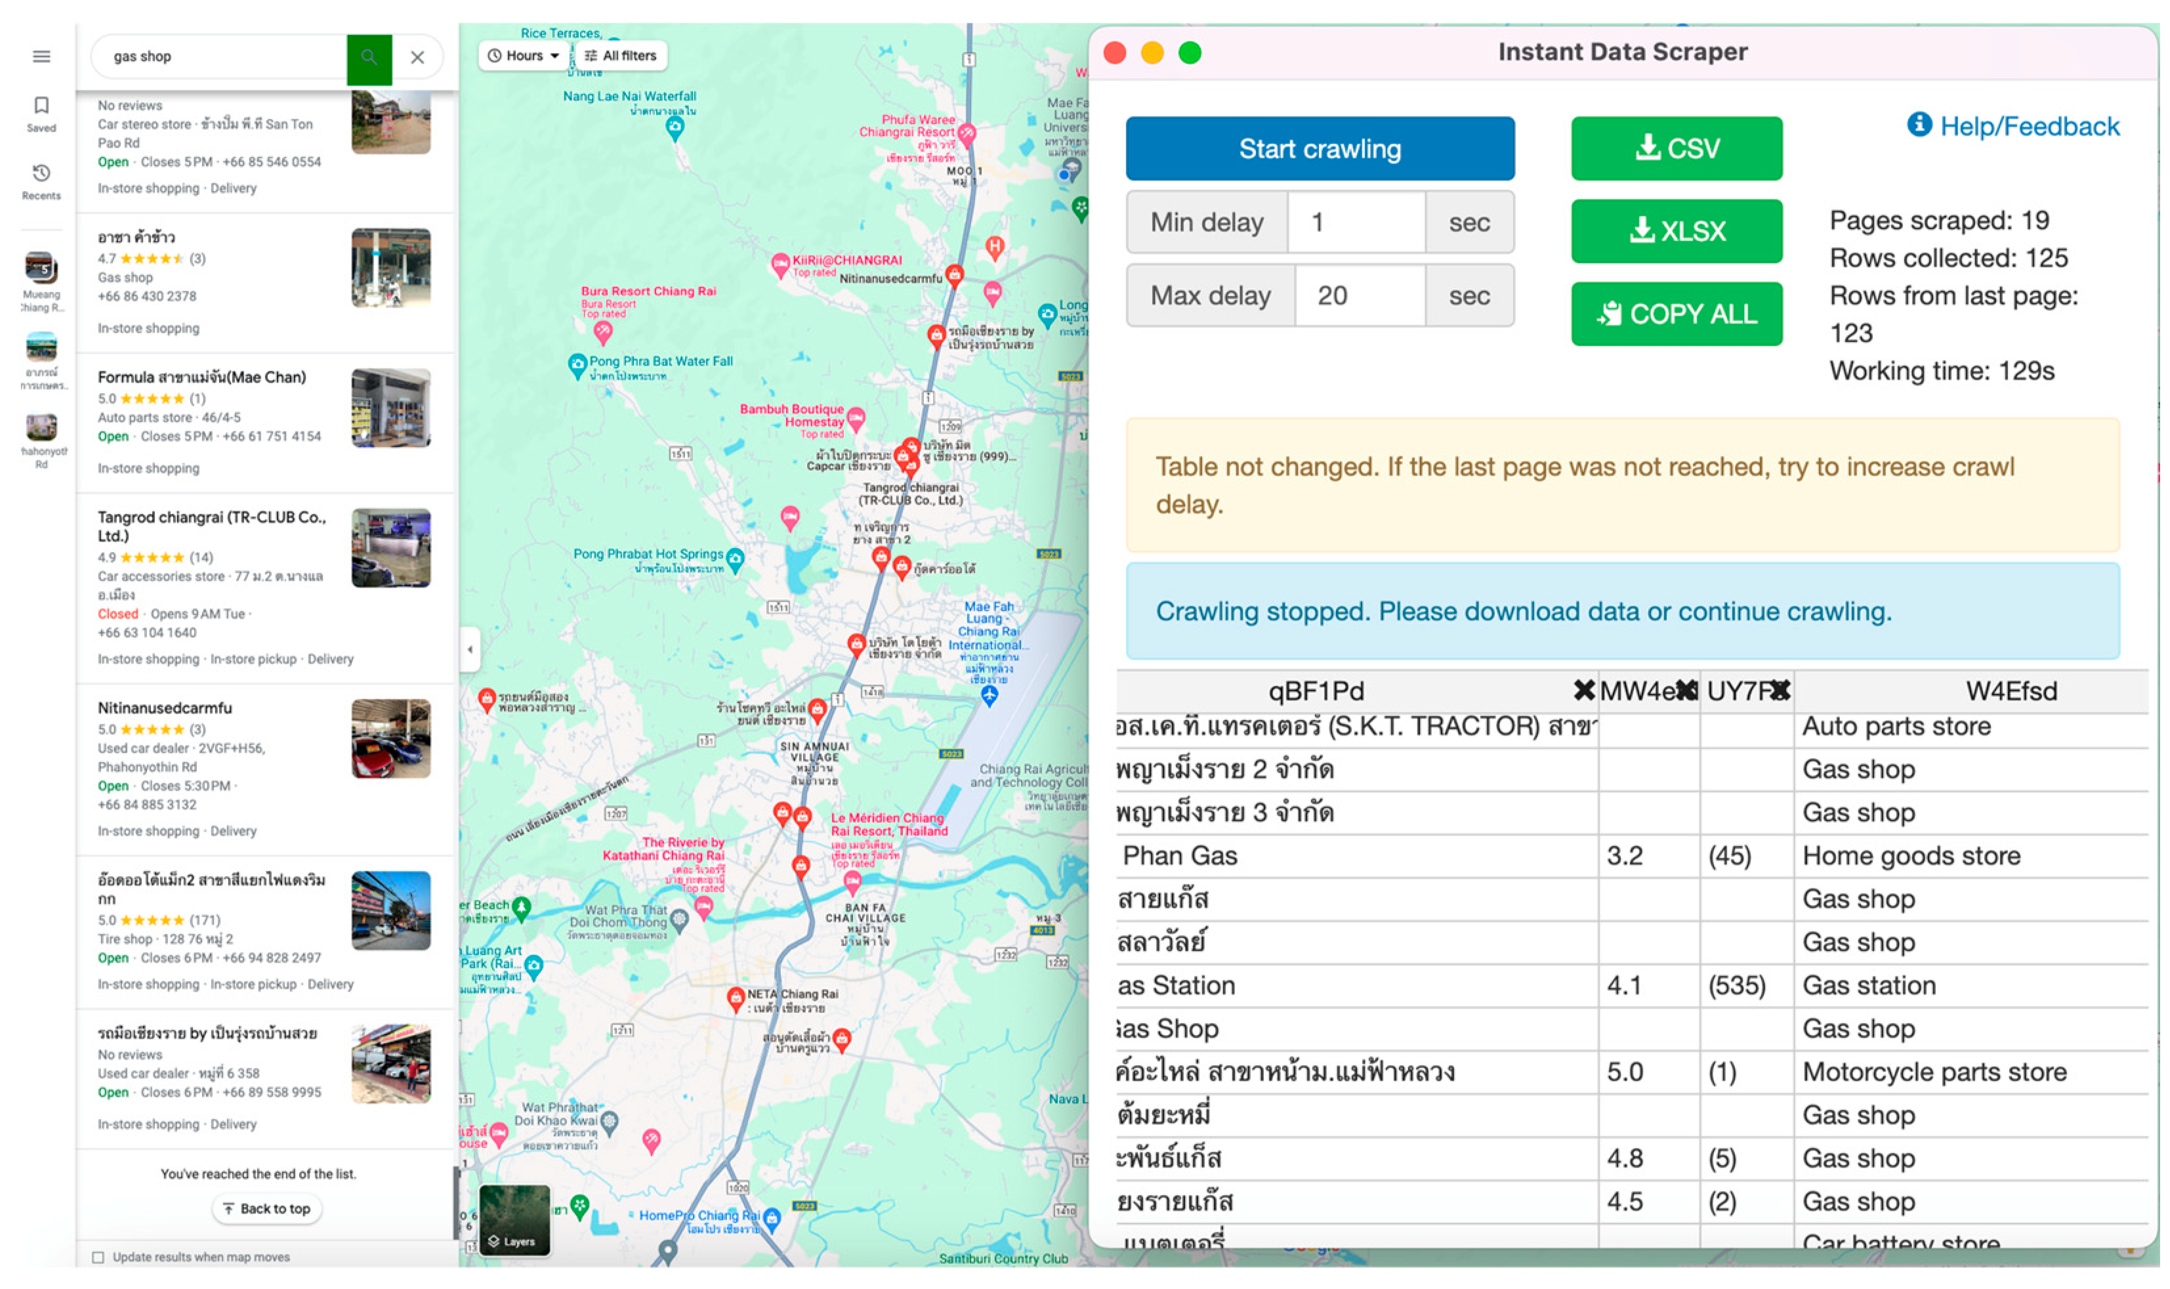This screenshot has height=1289, width=2170.
Task: Expand the Hours filter dropdown
Action: (x=524, y=56)
